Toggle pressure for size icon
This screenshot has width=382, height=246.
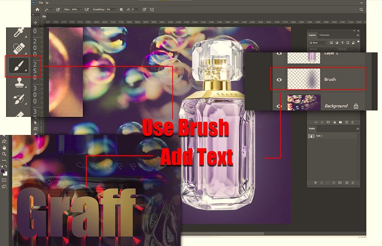144,10
